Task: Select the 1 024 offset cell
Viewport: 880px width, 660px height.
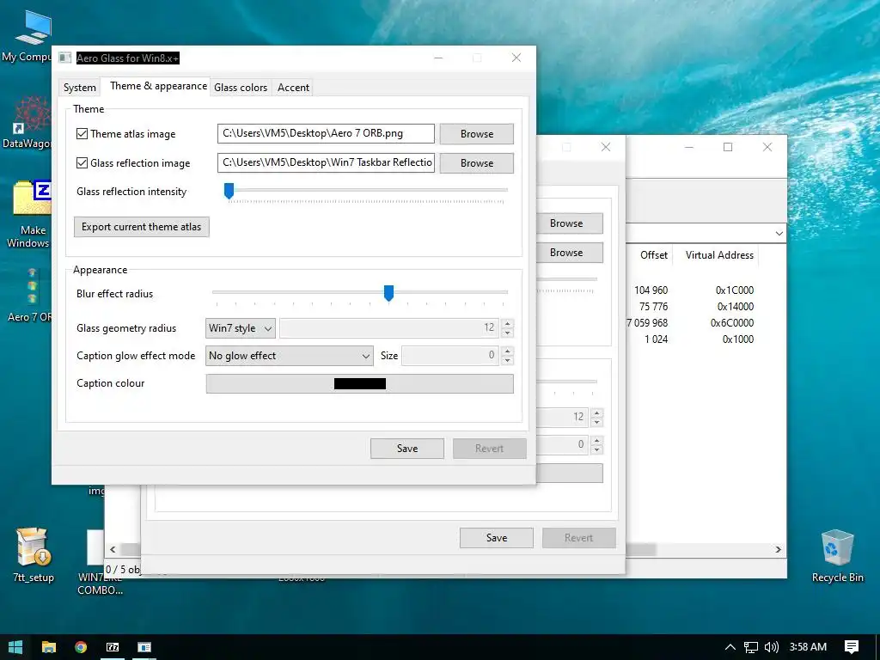Action: (x=656, y=339)
